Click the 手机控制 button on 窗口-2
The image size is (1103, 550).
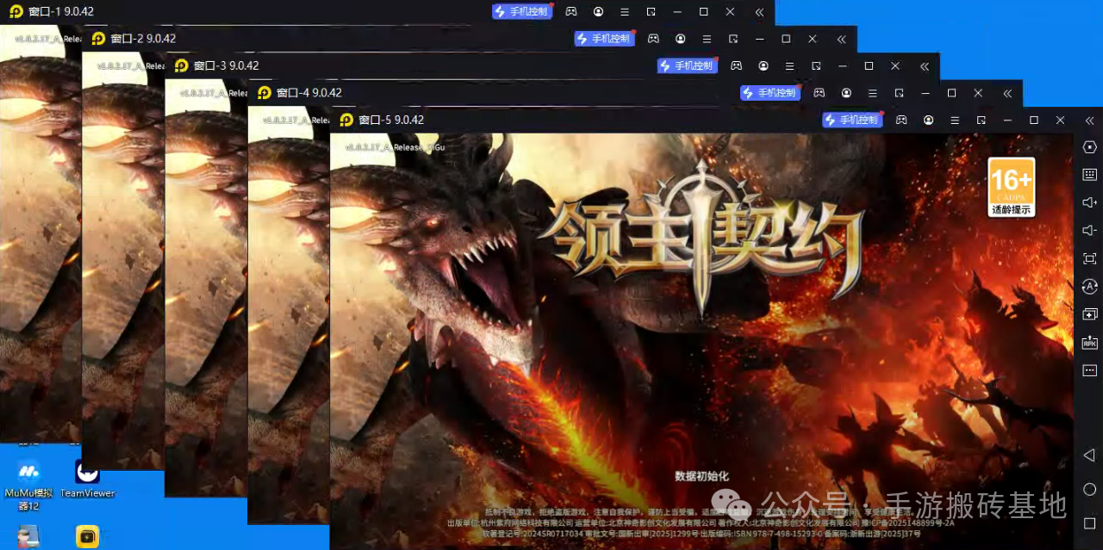pos(604,38)
